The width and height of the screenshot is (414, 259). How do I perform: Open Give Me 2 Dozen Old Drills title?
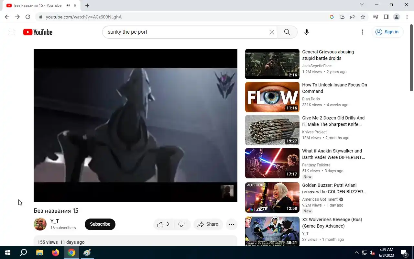333,121
